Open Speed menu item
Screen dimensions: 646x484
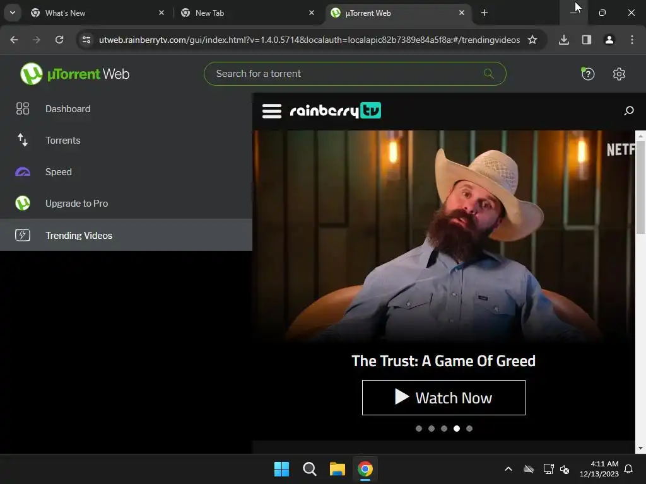click(126, 171)
